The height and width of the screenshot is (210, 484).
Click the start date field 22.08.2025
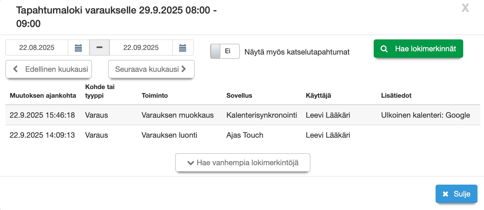[x=37, y=48]
